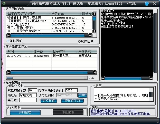Click log console vertical scrollbar
This screenshot has height=124, width=160.
pyautogui.click(x=155, y=43)
